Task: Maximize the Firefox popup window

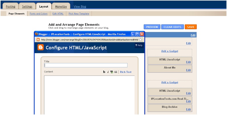Action: coord(137,34)
